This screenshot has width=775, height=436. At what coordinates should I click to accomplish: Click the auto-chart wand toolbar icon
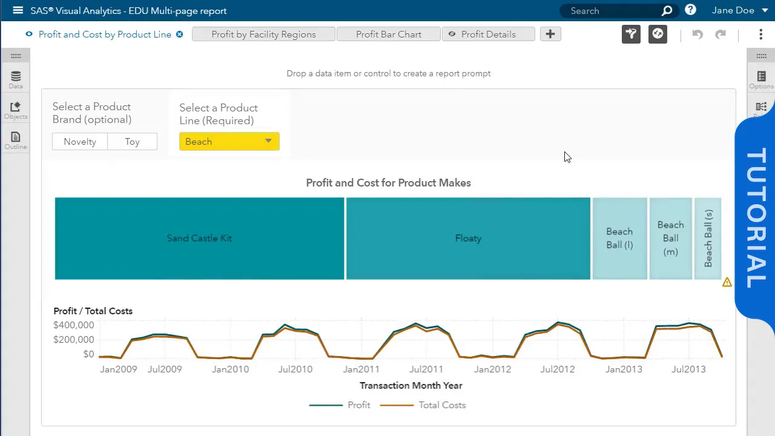coord(631,35)
